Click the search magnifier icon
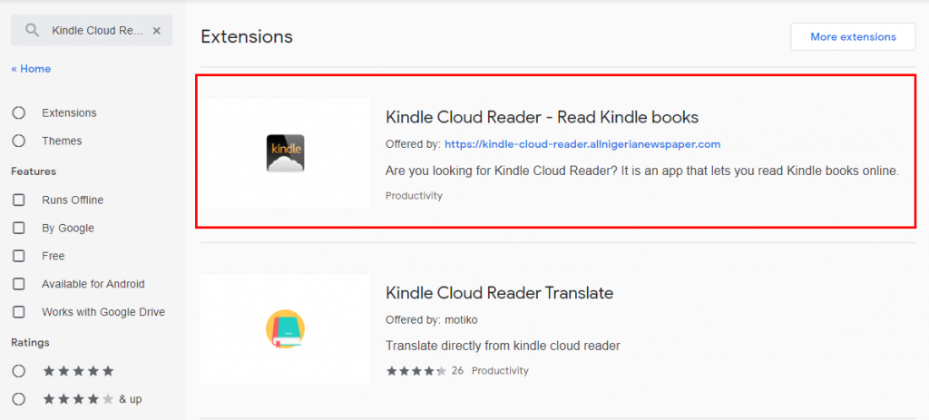Viewport: 929px width, 420px height. click(32, 30)
